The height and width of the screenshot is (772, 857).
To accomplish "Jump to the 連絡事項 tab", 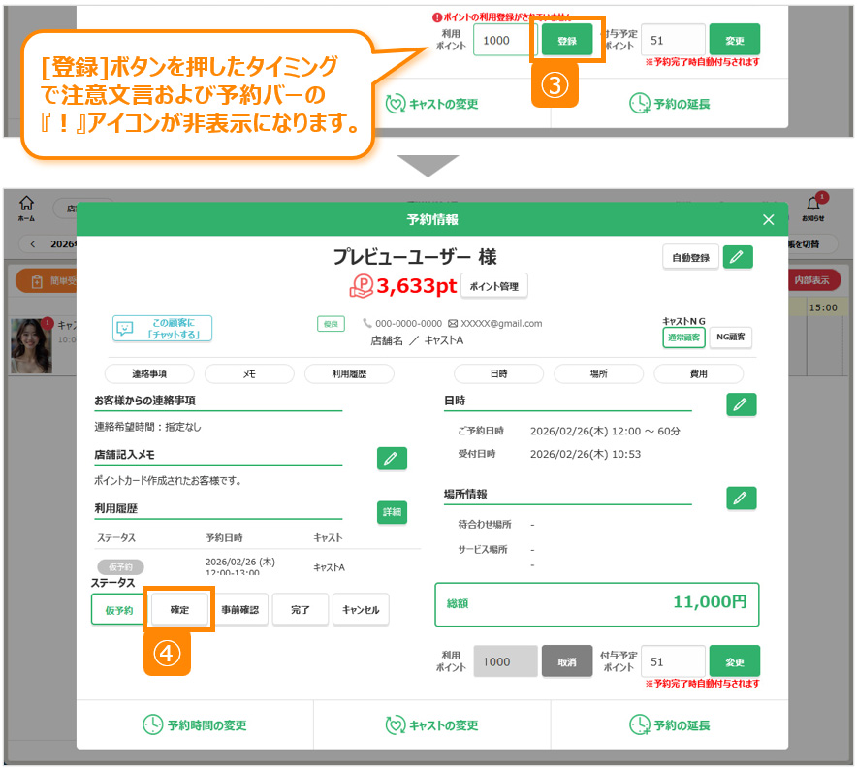I will [149, 373].
